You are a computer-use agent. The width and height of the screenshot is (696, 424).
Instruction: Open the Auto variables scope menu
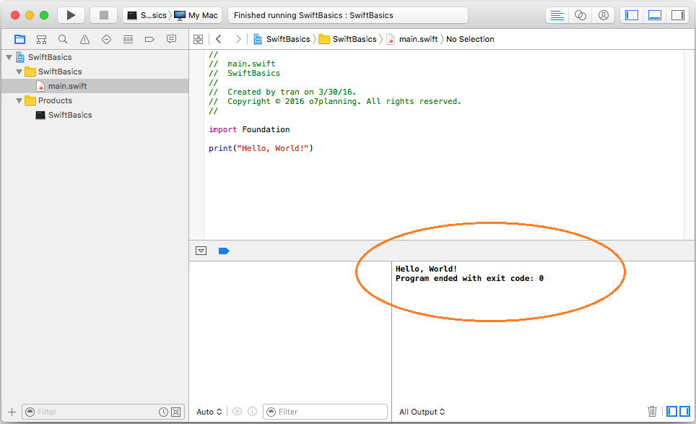[x=209, y=412]
